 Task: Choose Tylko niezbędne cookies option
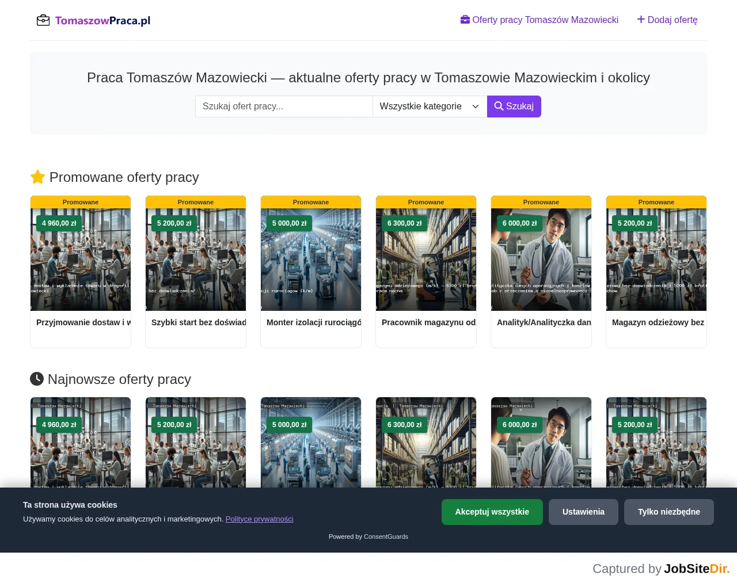[669, 512]
